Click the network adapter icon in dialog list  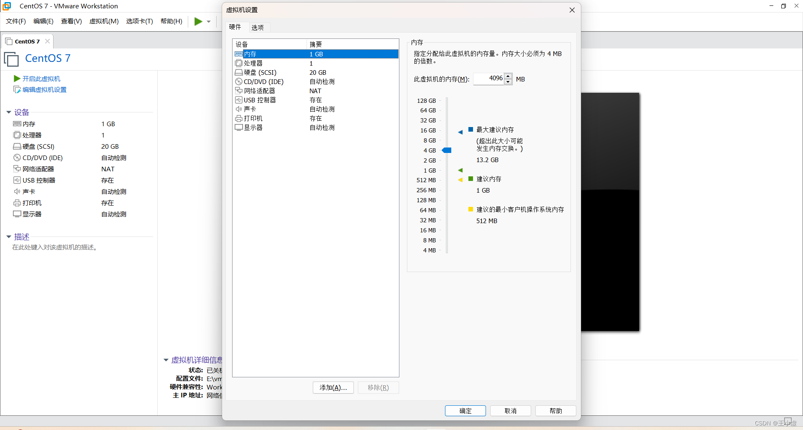coord(239,91)
